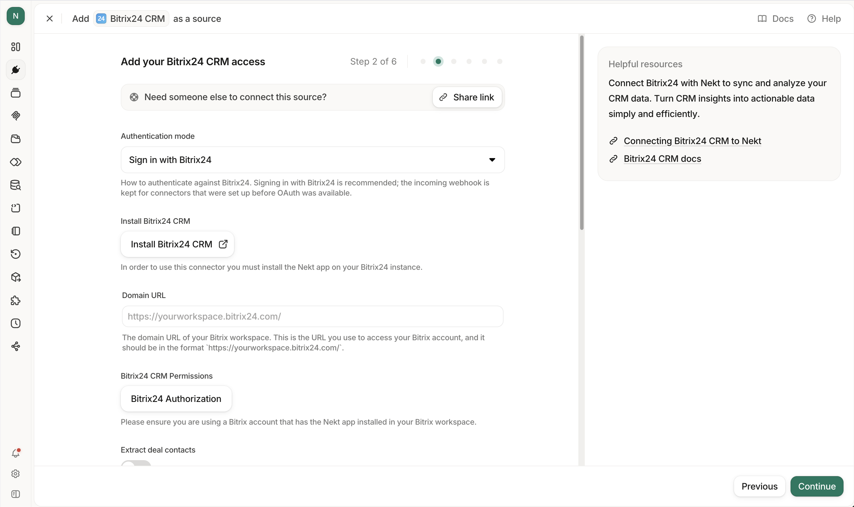Click the 'Add your Bitrix24 CRM access' heading
Viewport: 854px width, 507px height.
193,61
